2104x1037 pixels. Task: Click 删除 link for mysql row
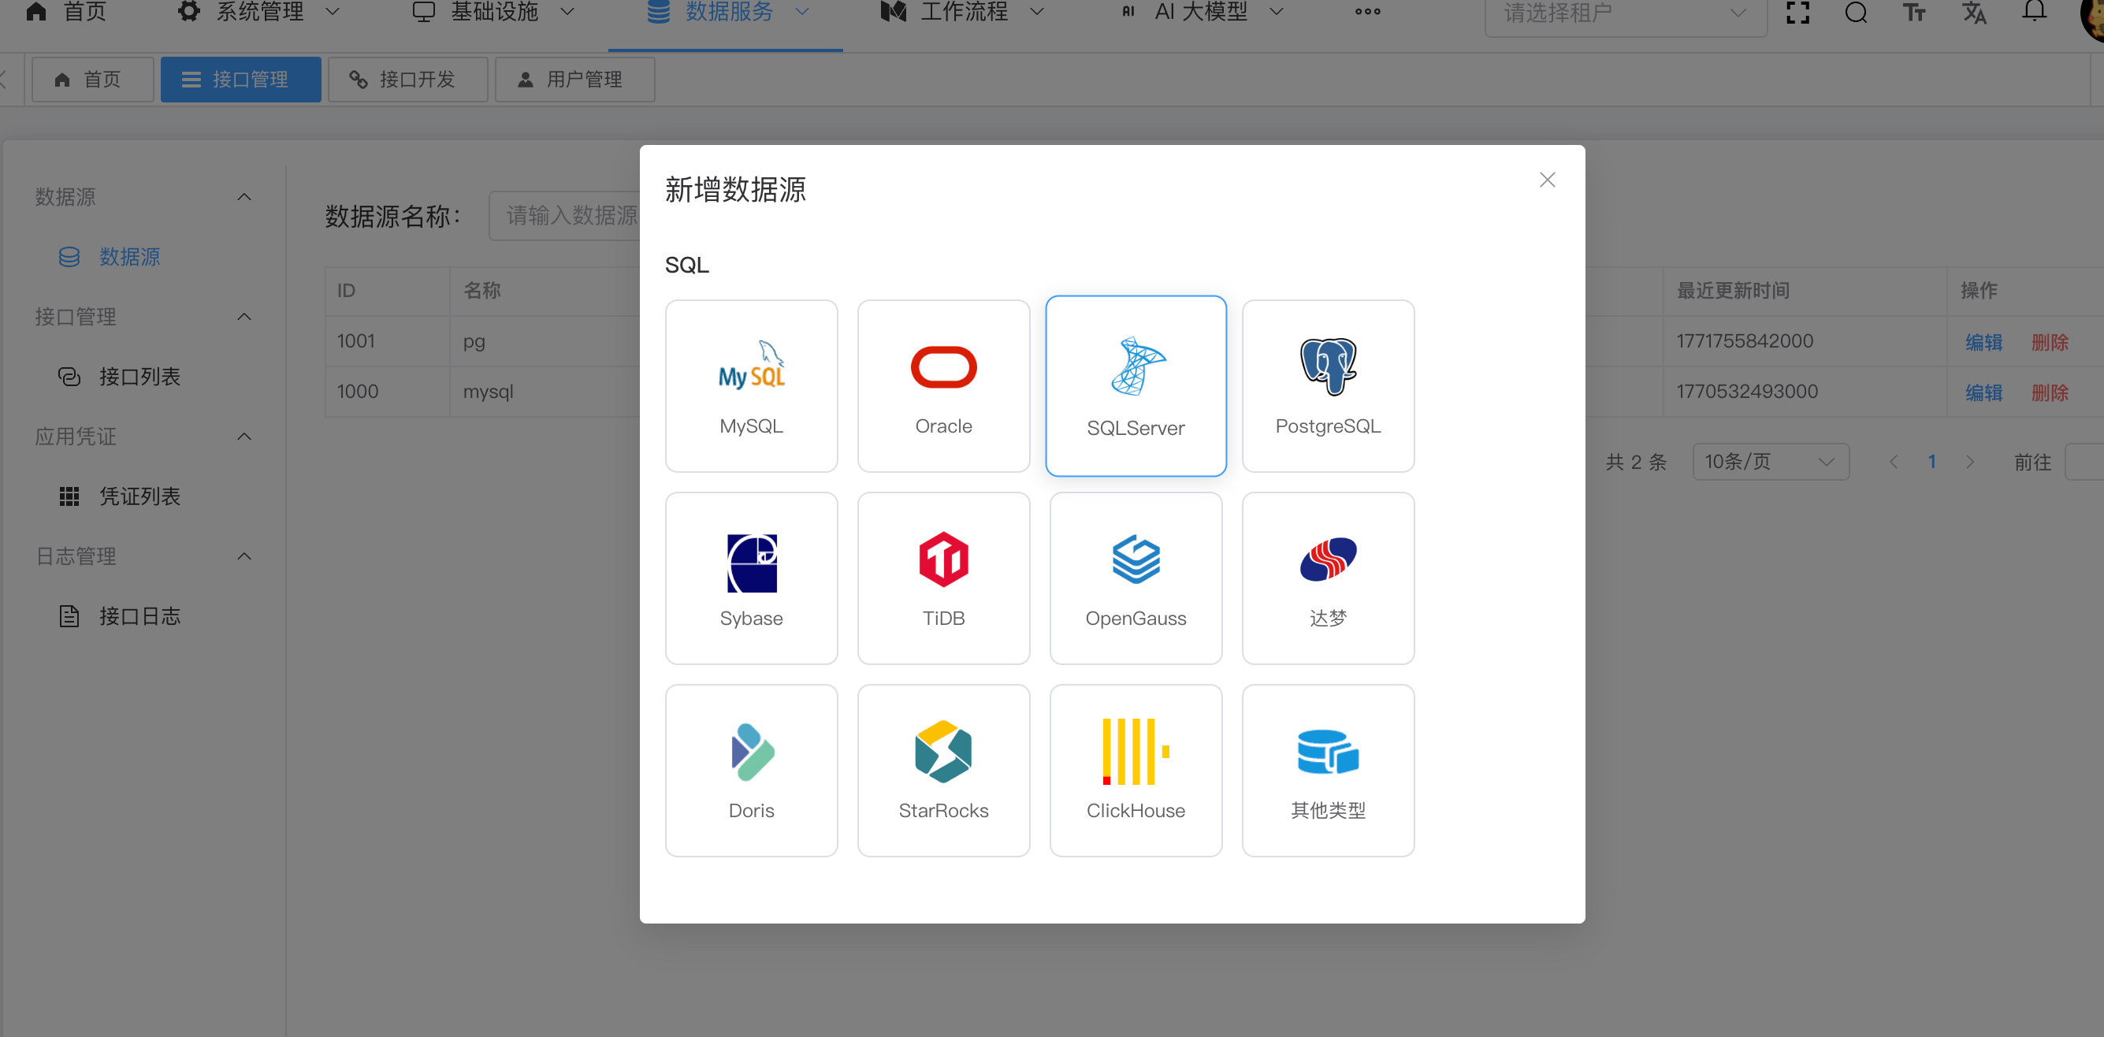point(2049,392)
